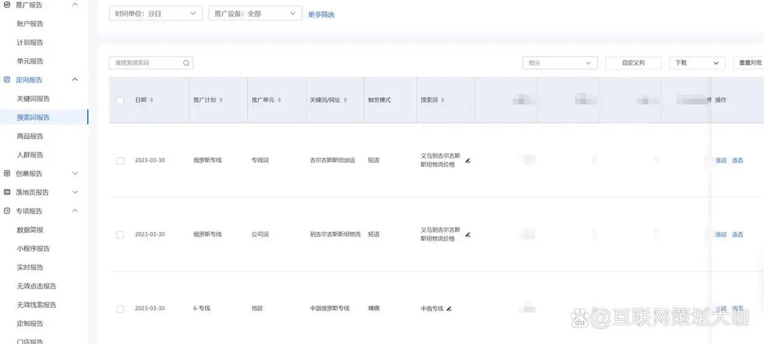Open the 时间单位：分日 dropdown
Screen dimensions: 764x344
tap(155, 13)
